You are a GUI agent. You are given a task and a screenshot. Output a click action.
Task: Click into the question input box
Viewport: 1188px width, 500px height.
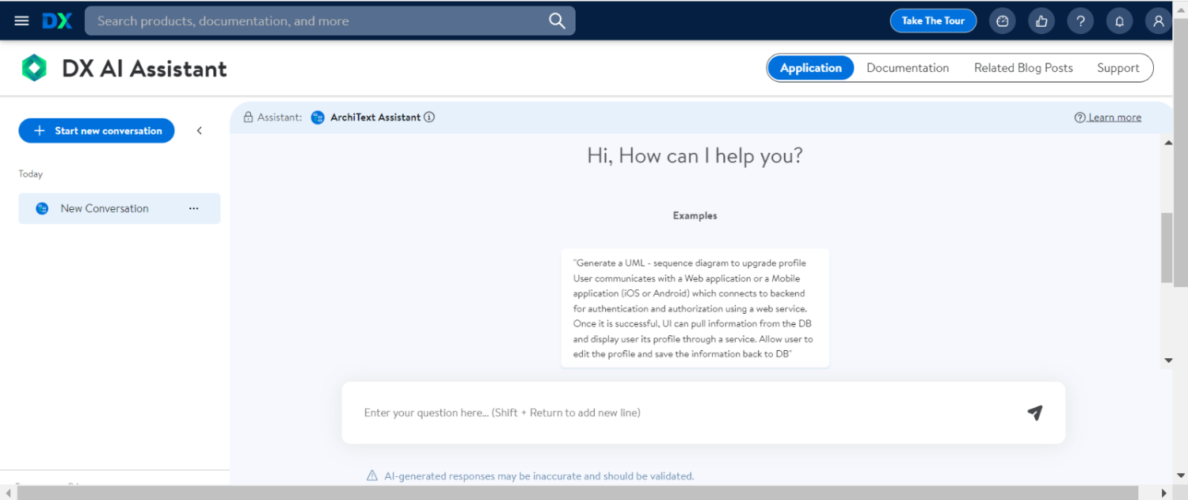[703, 413]
